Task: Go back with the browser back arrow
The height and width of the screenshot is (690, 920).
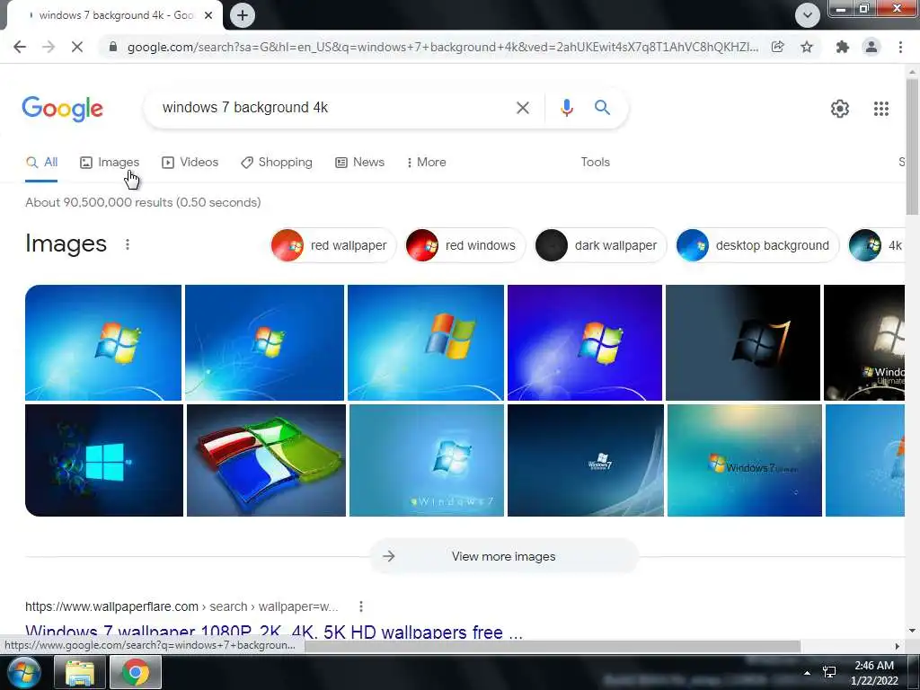Action: click(20, 47)
